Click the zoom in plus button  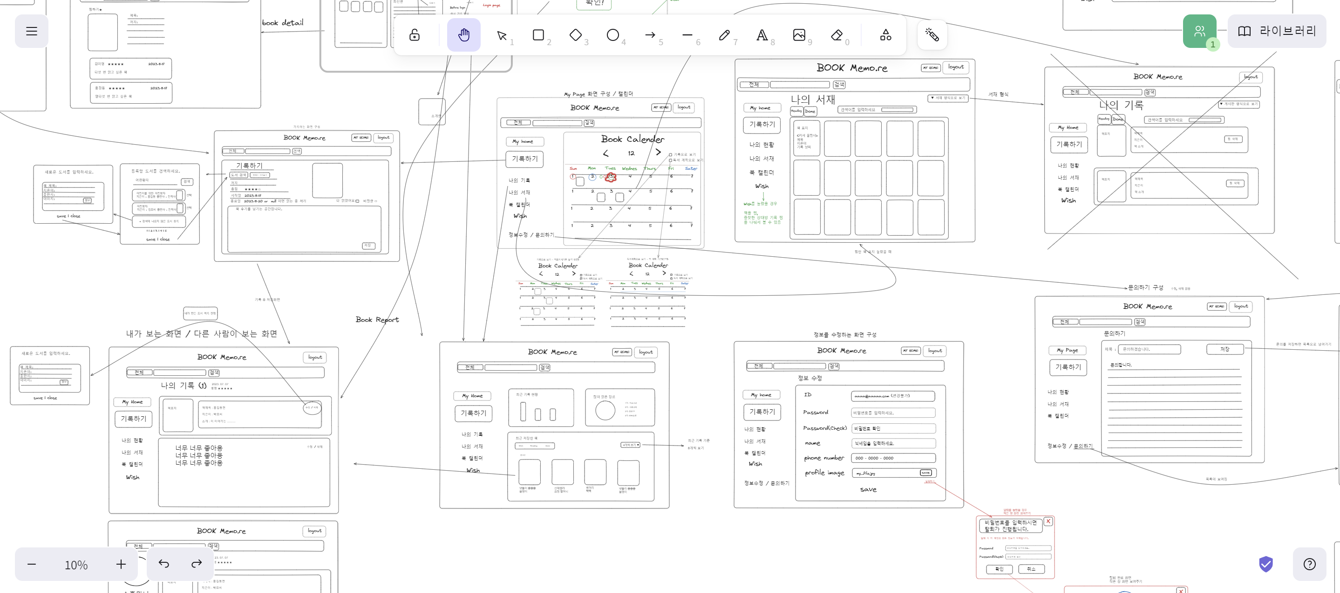[121, 564]
